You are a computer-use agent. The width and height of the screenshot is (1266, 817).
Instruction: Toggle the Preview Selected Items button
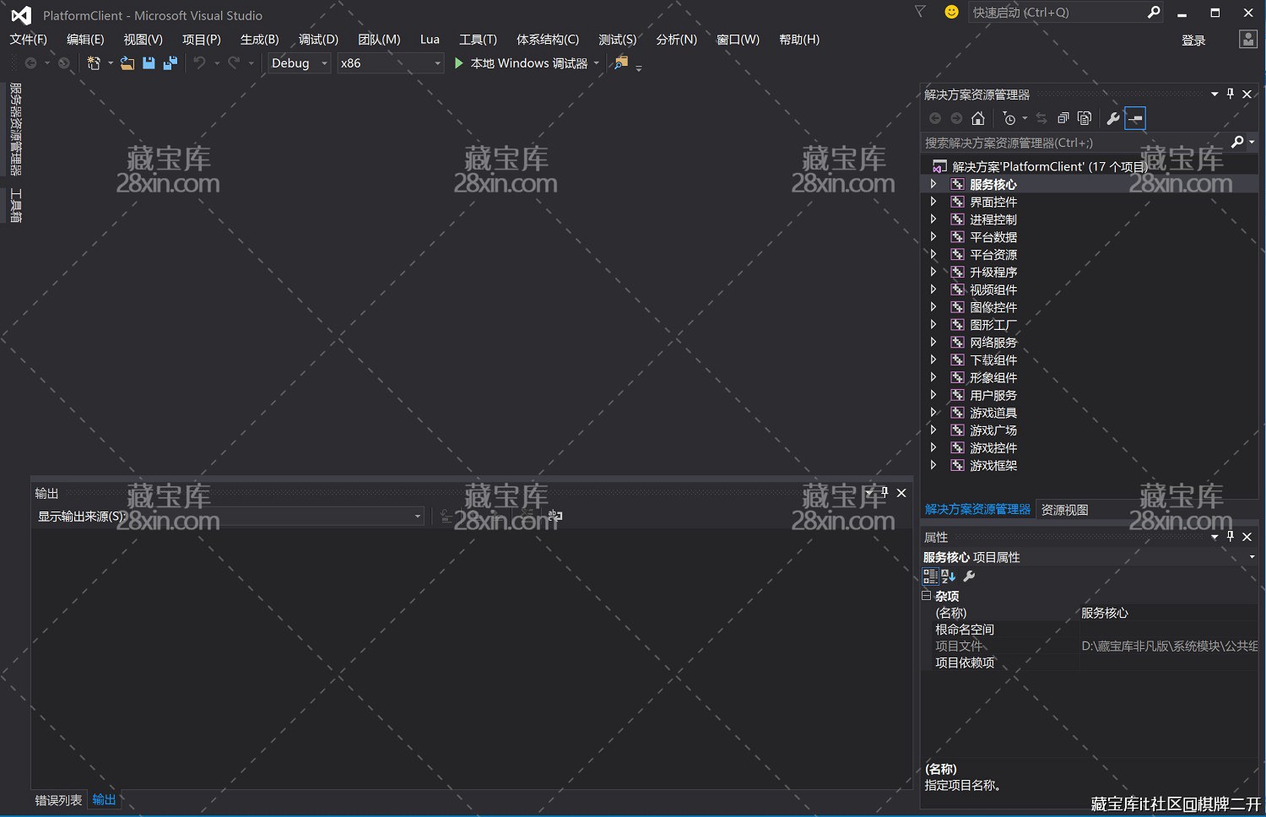tap(1135, 118)
